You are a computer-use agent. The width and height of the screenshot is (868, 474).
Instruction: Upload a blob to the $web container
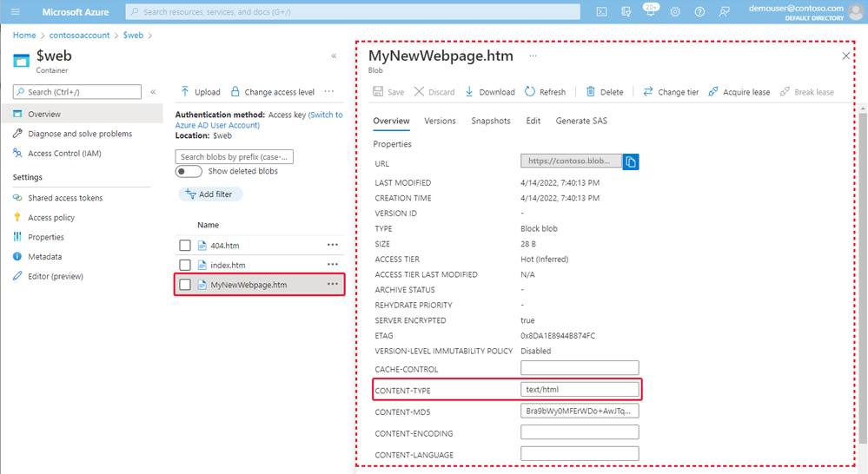pyautogui.click(x=201, y=92)
